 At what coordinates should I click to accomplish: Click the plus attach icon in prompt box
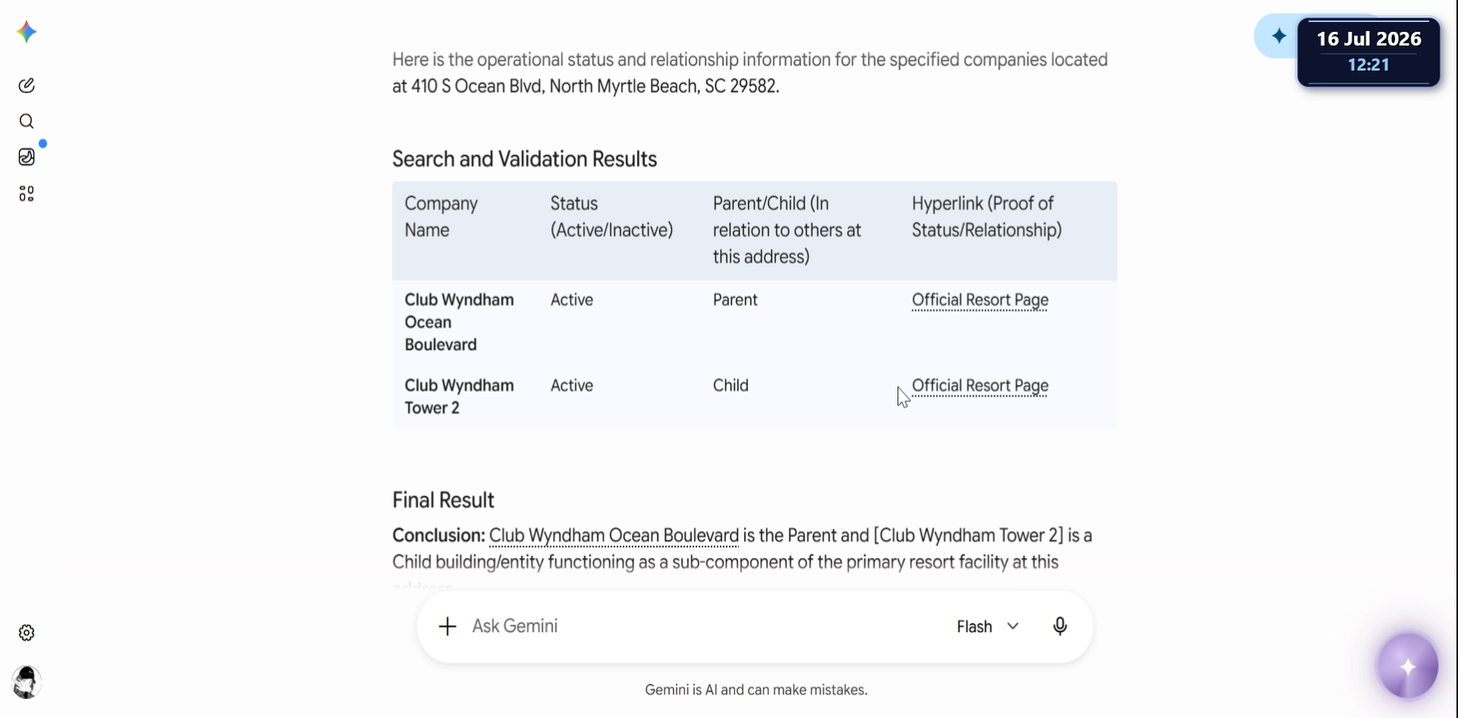pos(447,626)
